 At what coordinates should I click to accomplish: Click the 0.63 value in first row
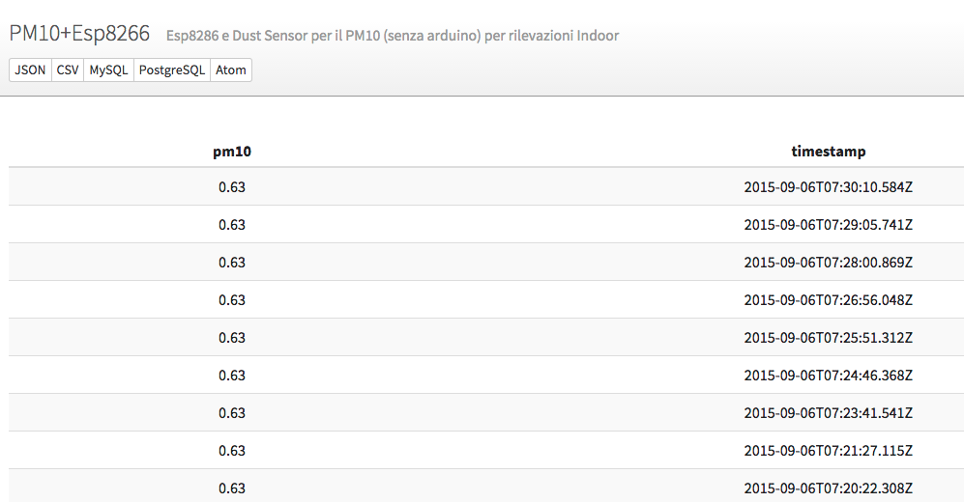pyautogui.click(x=232, y=186)
